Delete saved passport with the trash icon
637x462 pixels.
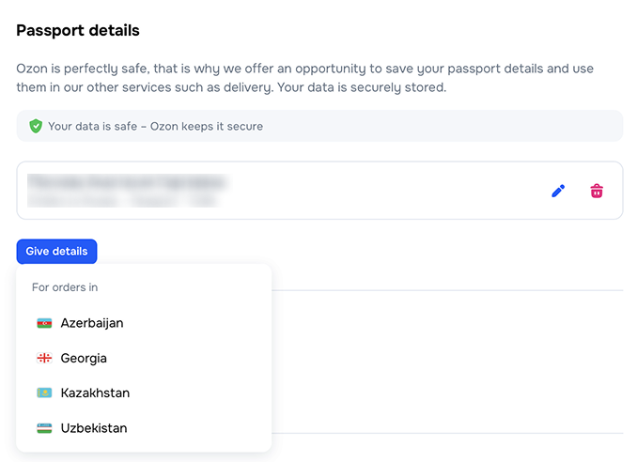[x=597, y=191]
